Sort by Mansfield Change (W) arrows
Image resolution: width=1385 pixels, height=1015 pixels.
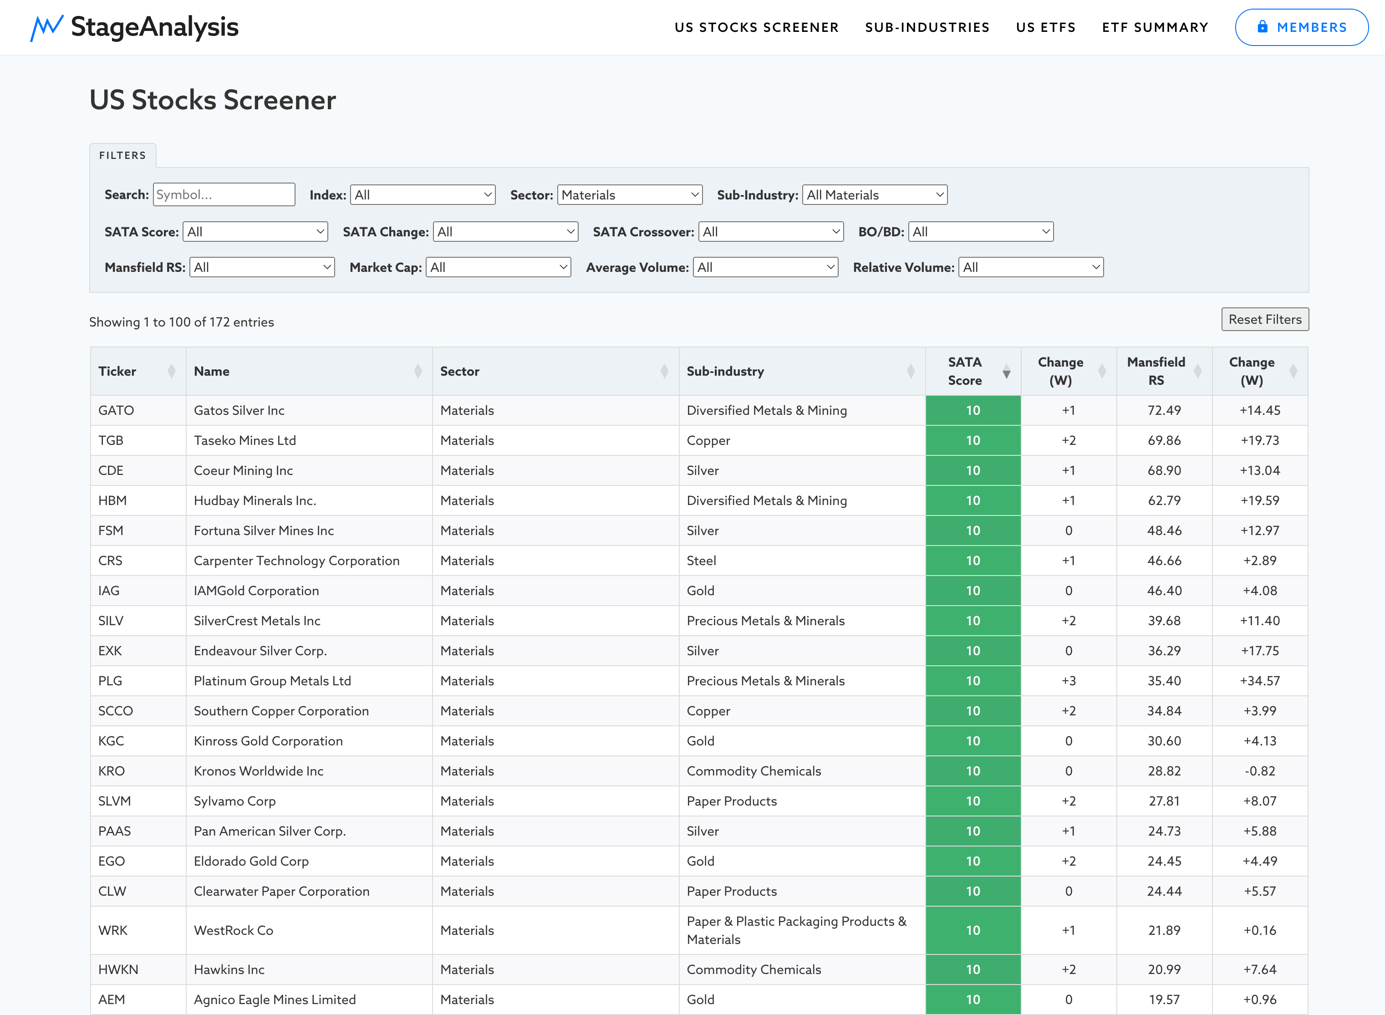(1293, 371)
